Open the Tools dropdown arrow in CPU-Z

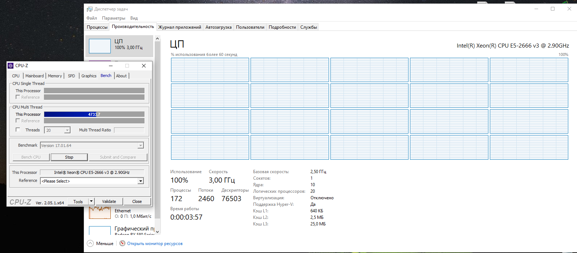point(92,201)
